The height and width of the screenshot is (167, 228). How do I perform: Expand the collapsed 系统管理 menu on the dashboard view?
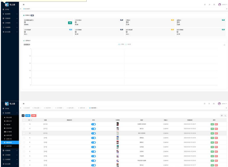tap(9, 14)
